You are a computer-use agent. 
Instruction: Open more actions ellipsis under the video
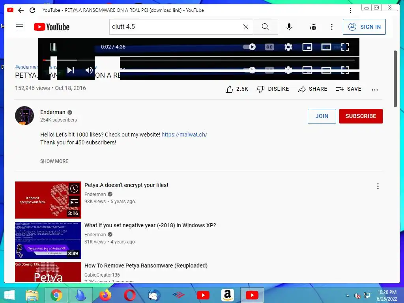[375, 90]
